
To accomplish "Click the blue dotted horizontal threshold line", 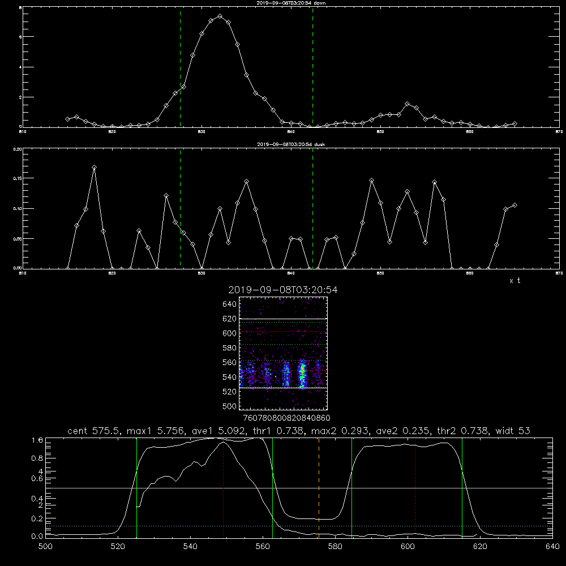I will coord(299,526).
